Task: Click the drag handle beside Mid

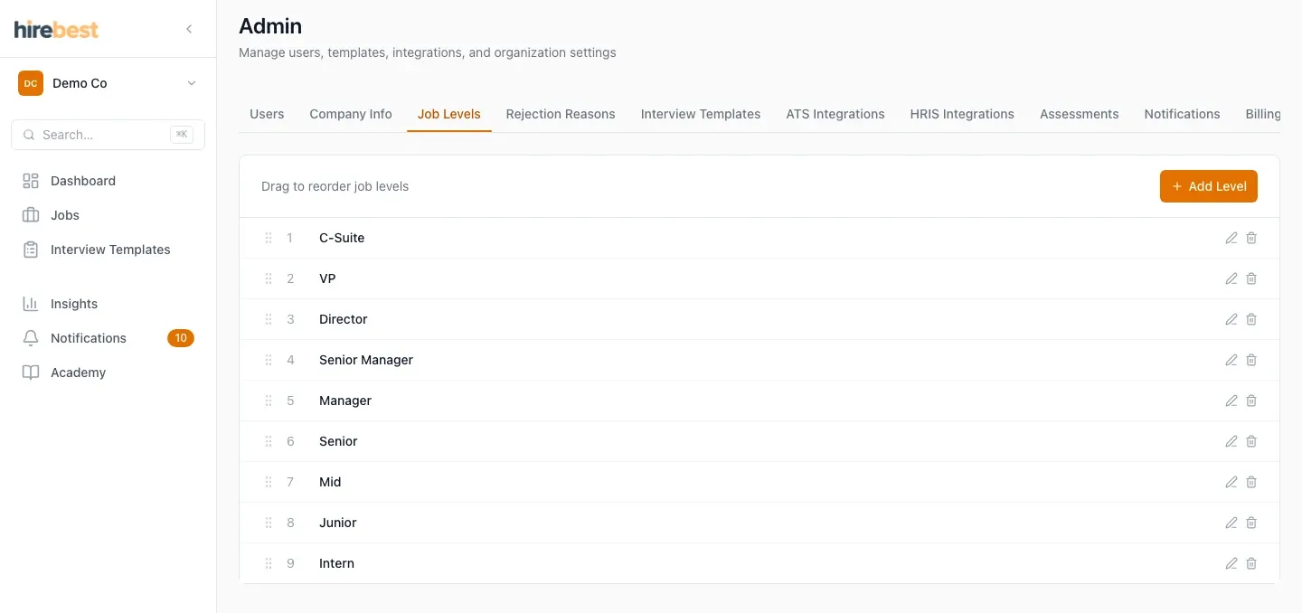Action: [269, 482]
